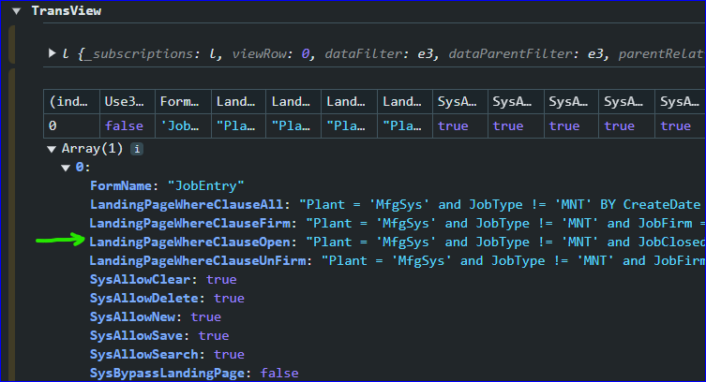Viewport: 706px width, 382px height.
Task: Click the true value of SysAllowClear
Action: click(221, 280)
